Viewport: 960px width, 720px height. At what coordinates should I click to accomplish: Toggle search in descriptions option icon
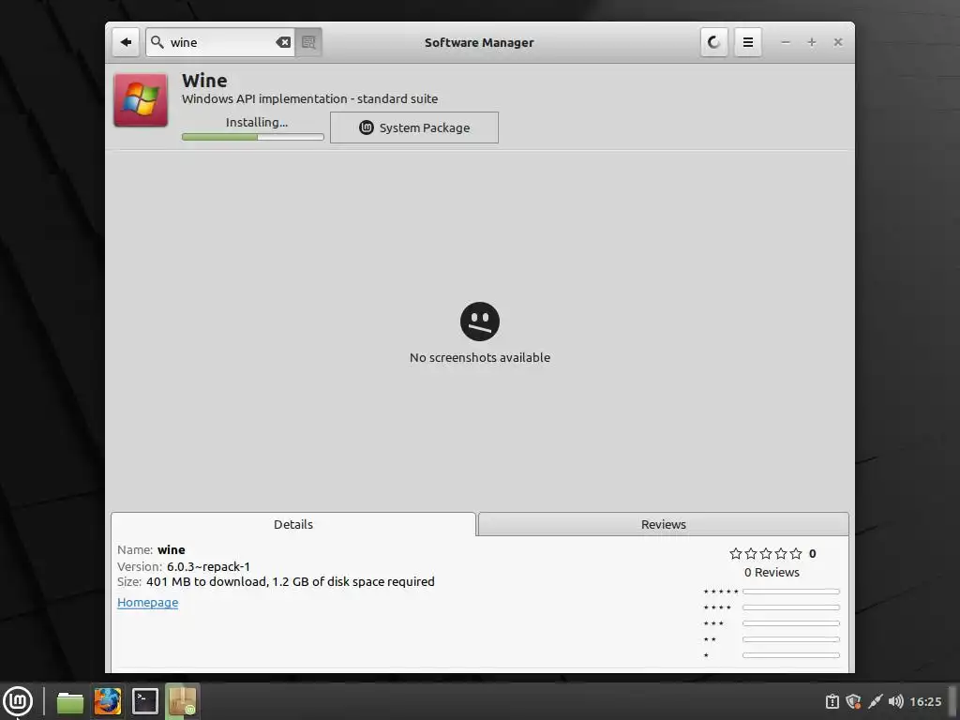pyautogui.click(x=308, y=42)
